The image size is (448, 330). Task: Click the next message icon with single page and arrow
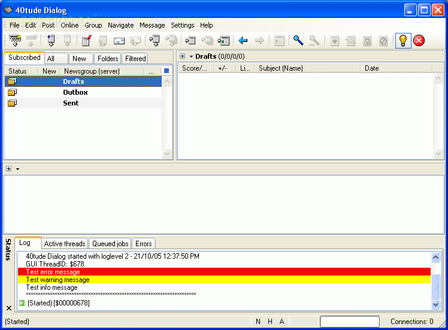(190, 41)
